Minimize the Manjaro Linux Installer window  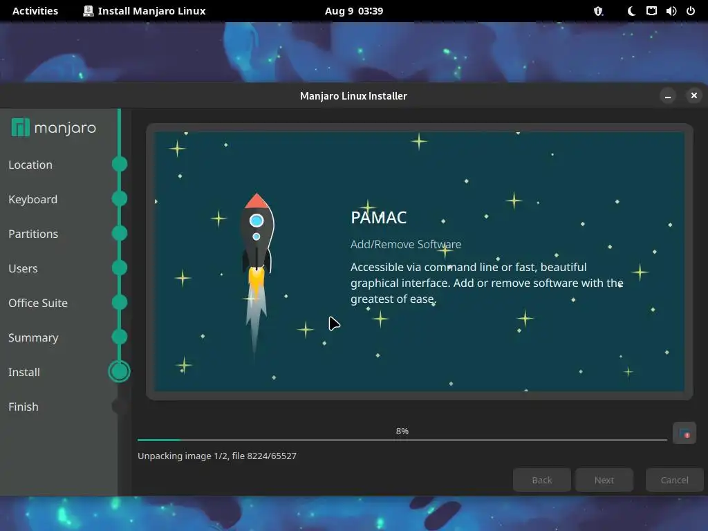click(668, 95)
